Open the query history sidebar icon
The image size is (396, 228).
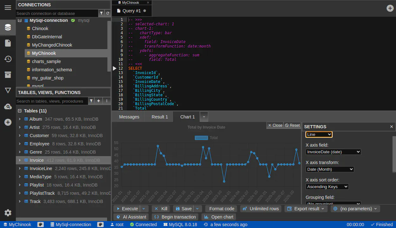click(x=8, y=59)
